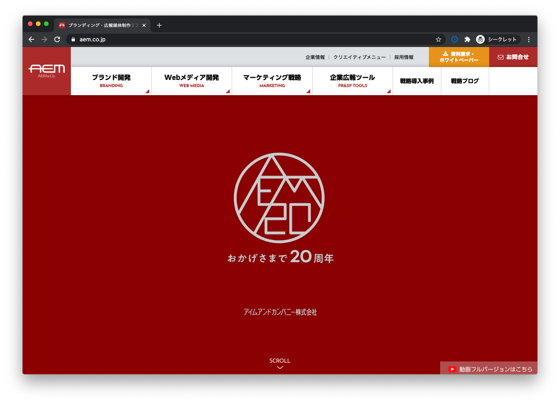Open the Webメディア開発 dropdown
The width and height of the screenshot is (560, 404).
(x=191, y=81)
